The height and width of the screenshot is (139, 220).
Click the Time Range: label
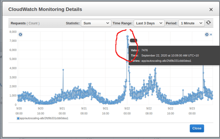coord(122,23)
